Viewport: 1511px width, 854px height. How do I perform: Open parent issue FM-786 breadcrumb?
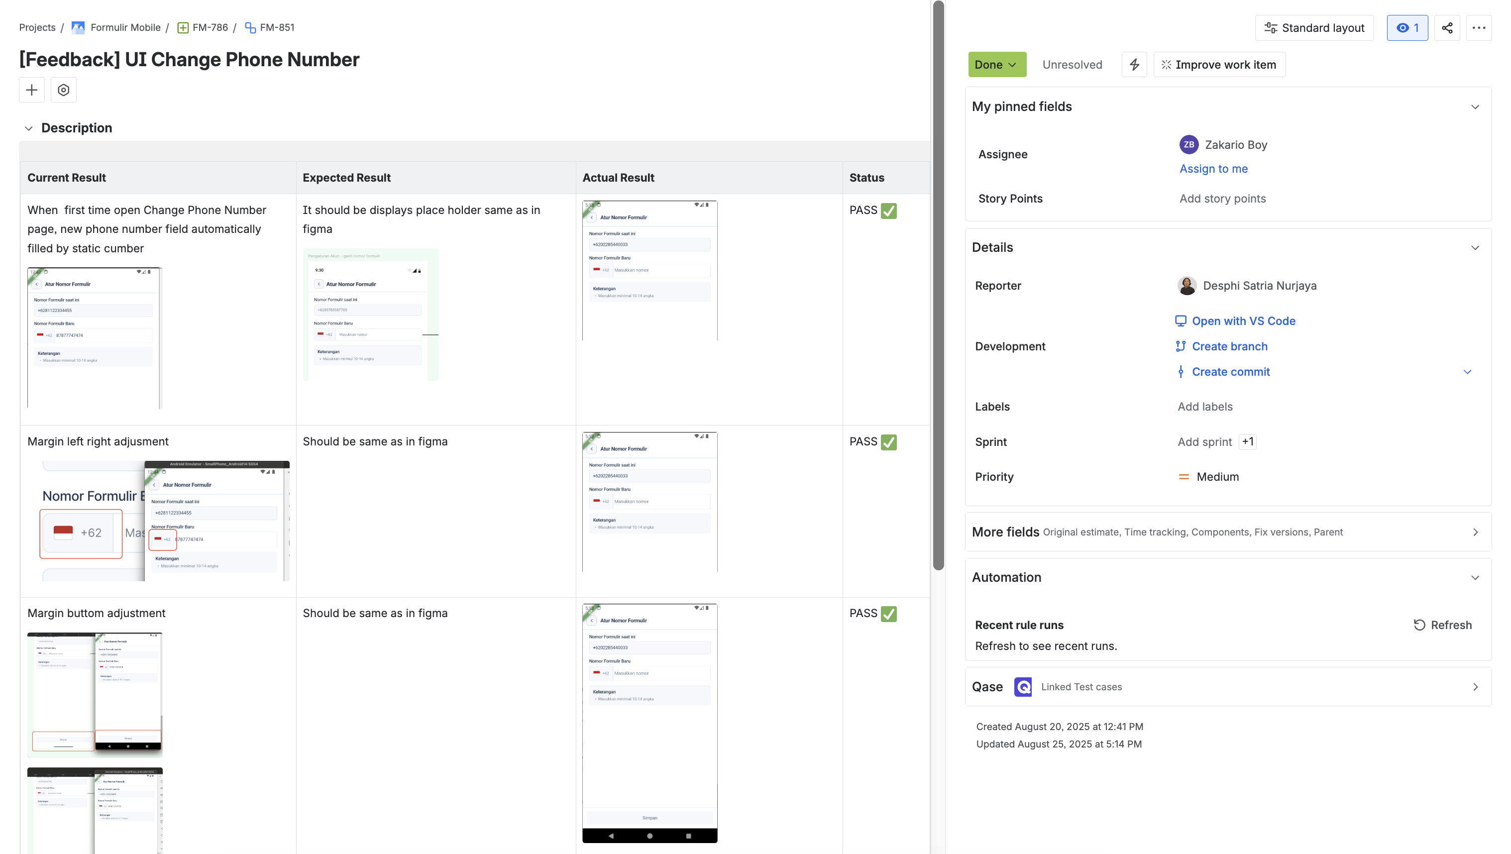click(x=210, y=27)
